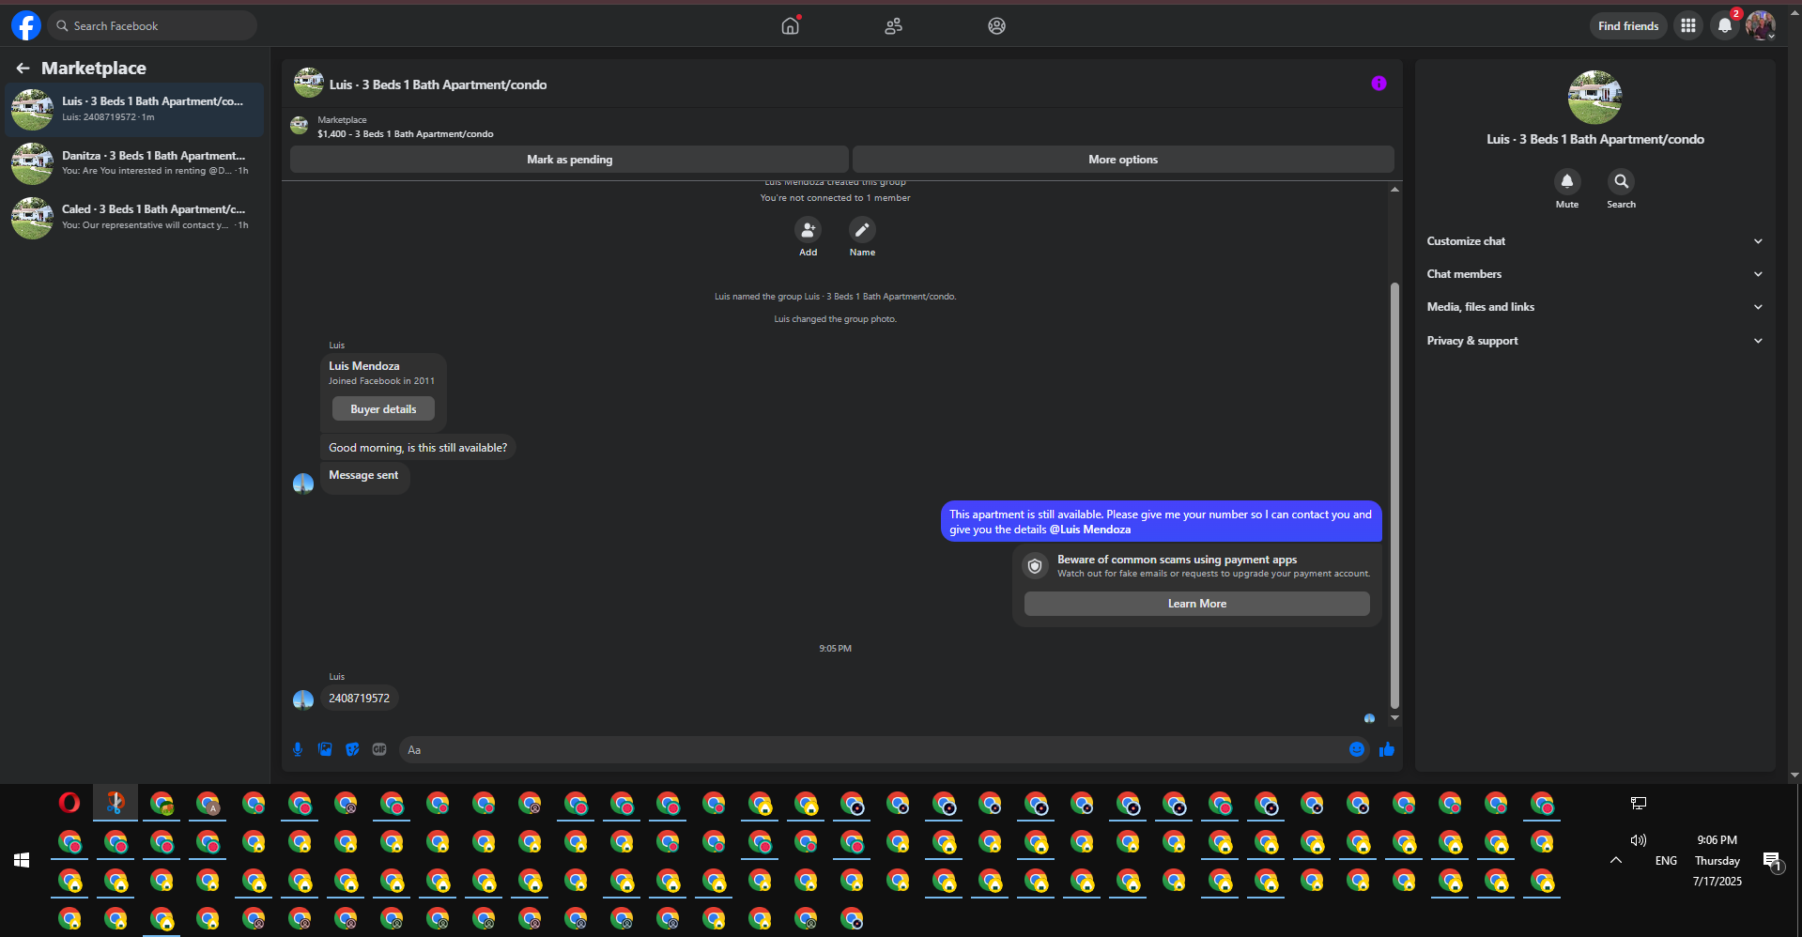Toggle the purple conversation information icon

1378,84
